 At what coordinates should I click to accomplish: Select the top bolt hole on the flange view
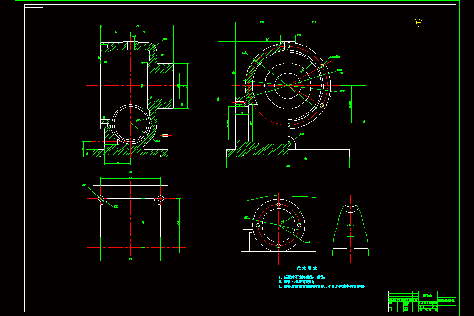point(278,204)
